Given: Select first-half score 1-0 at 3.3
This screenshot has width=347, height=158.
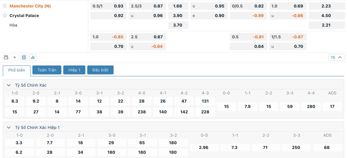Looking at the screenshot, I should click(19, 143).
